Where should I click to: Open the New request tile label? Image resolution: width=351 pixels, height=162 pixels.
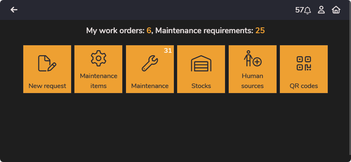click(x=47, y=86)
